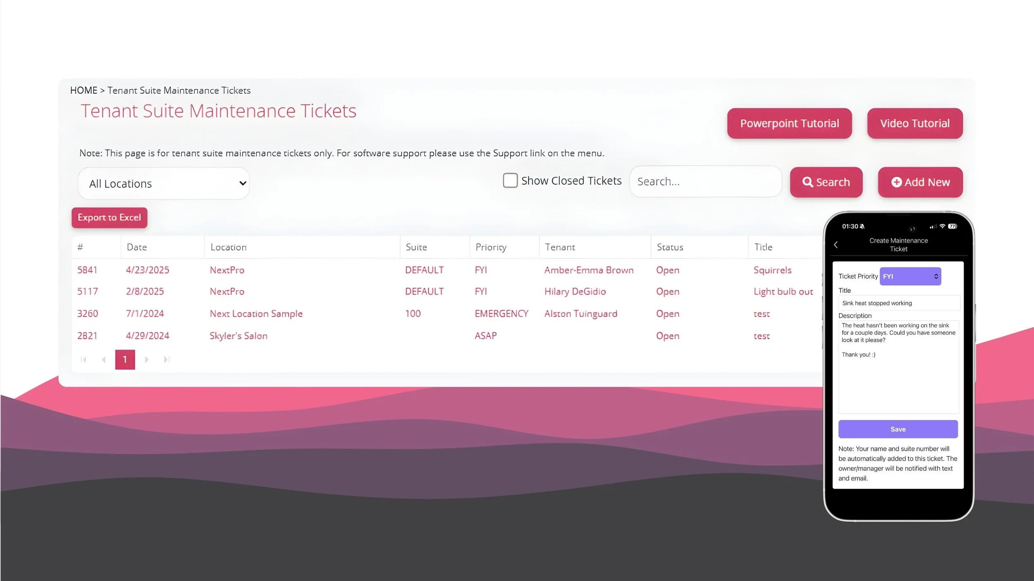Image resolution: width=1034 pixels, height=581 pixels.
Task: Tap the stepper arrows on Ticket Priority
Action: click(936, 276)
